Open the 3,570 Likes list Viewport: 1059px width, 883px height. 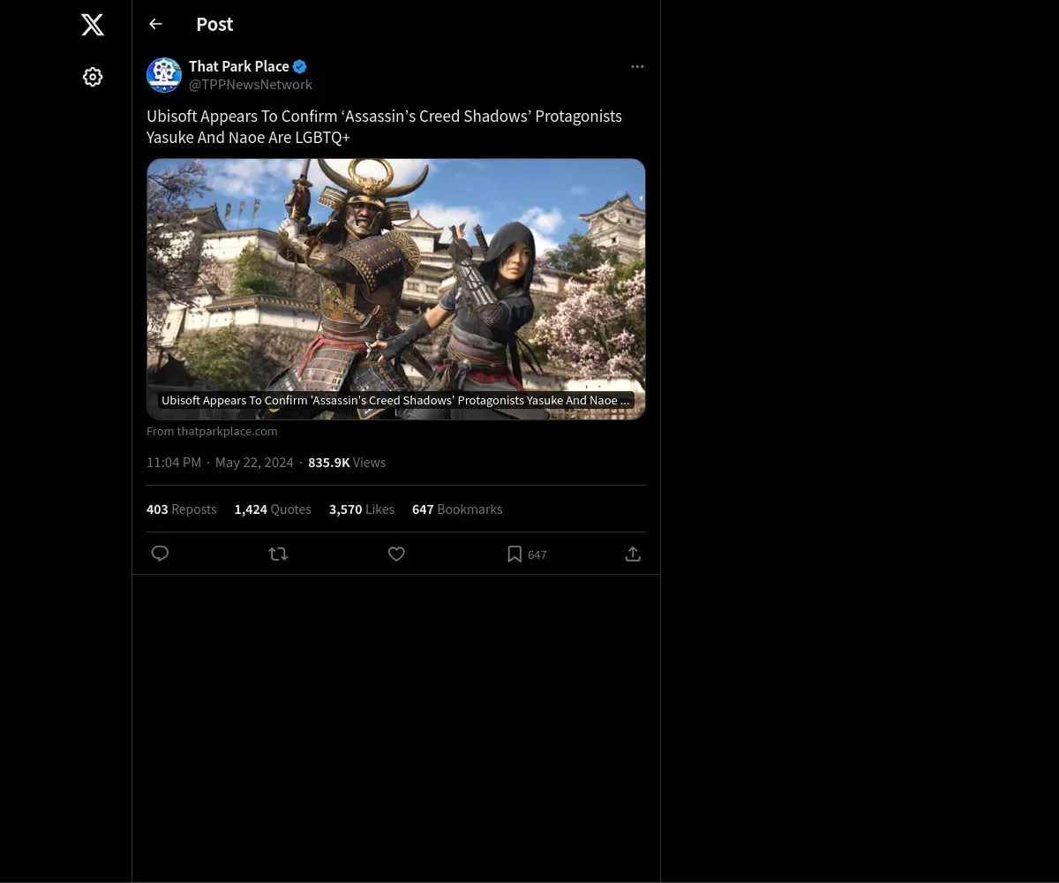pyautogui.click(x=362, y=509)
